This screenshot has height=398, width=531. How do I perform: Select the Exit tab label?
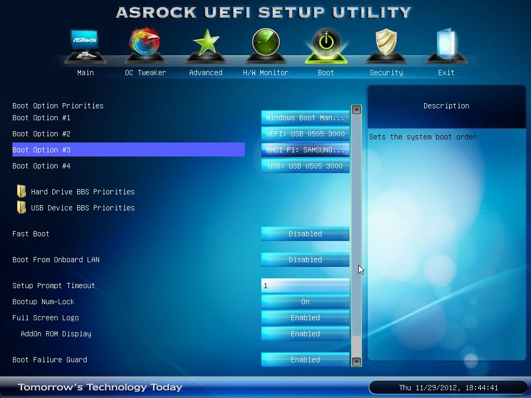[x=446, y=73]
